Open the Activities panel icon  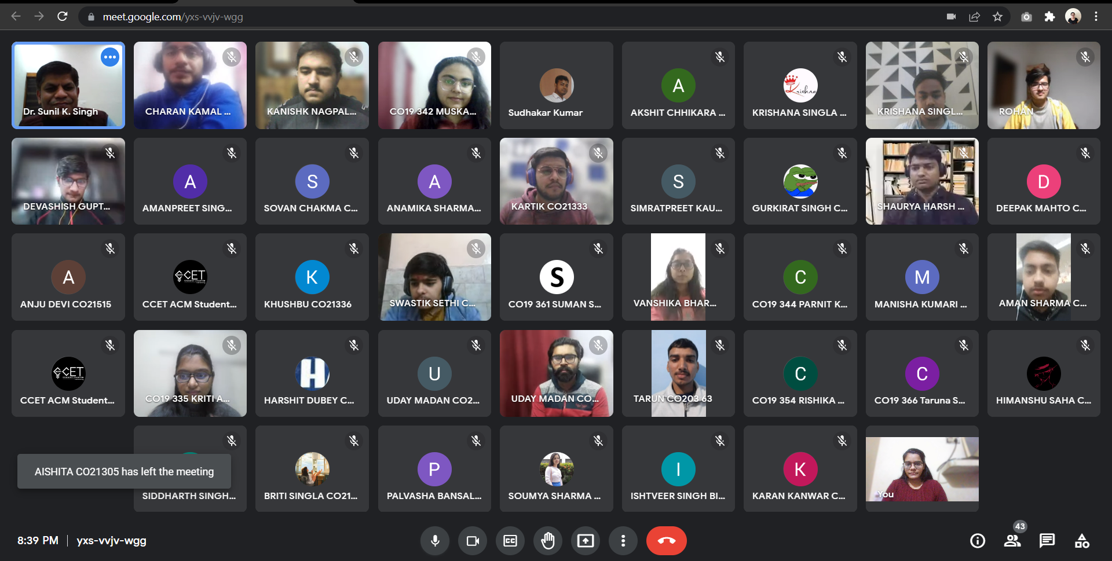coord(1082,541)
